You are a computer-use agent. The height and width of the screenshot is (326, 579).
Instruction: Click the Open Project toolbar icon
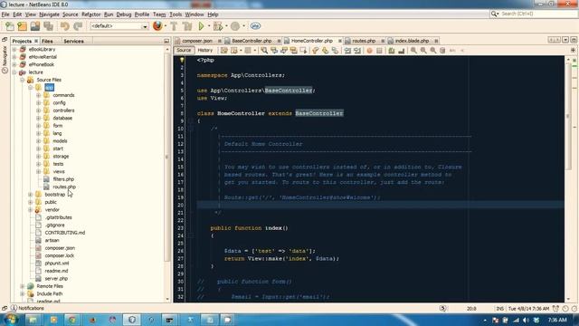click(35, 26)
